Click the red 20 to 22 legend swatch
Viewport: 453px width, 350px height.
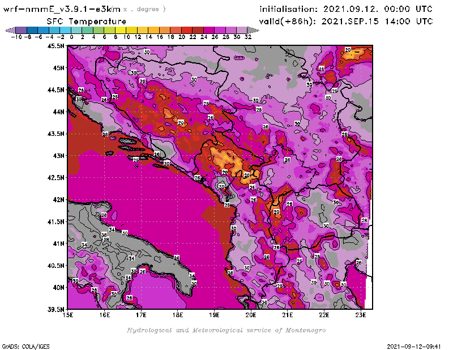pyautogui.click(x=187, y=30)
